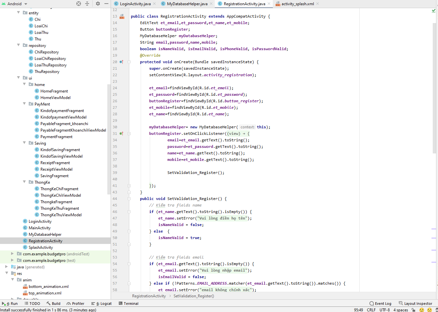Close the LoginActivity.java tab
Image resolution: width=438 pixels, height=312 pixels.
(154, 4)
